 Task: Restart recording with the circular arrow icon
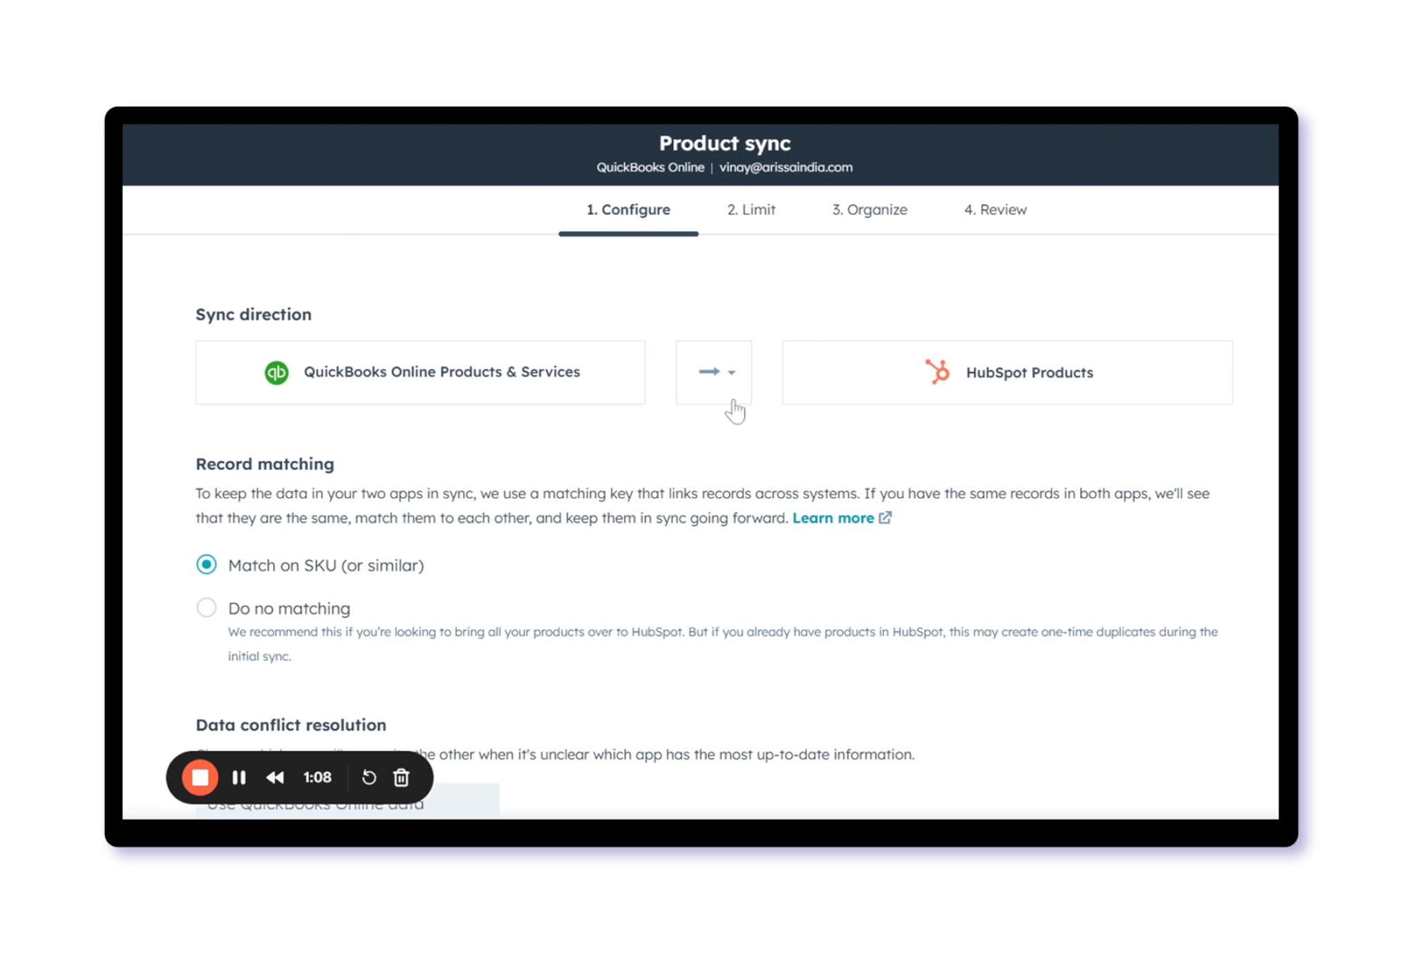[369, 777]
